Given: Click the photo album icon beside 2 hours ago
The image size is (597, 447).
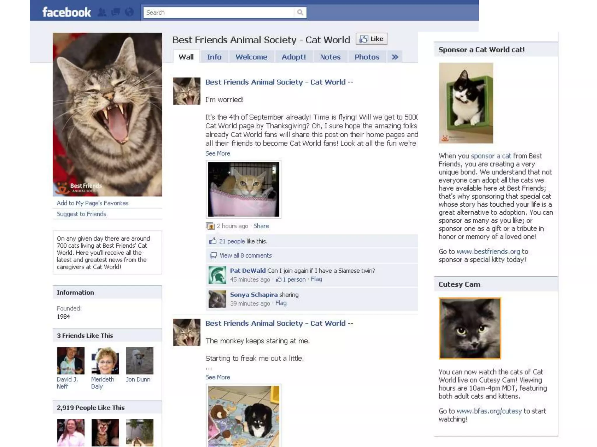Looking at the screenshot, I should tap(210, 226).
